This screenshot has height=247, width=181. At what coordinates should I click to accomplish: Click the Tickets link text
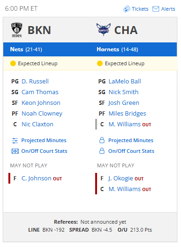click(140, 9)
